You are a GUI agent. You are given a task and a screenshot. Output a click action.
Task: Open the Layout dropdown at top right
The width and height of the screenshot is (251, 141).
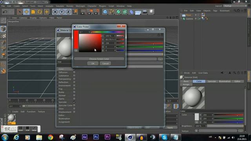pos(235,6)
